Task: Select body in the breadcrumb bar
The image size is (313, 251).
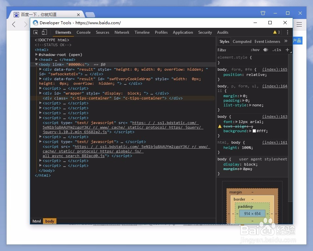Action: [x=50, y=221]
